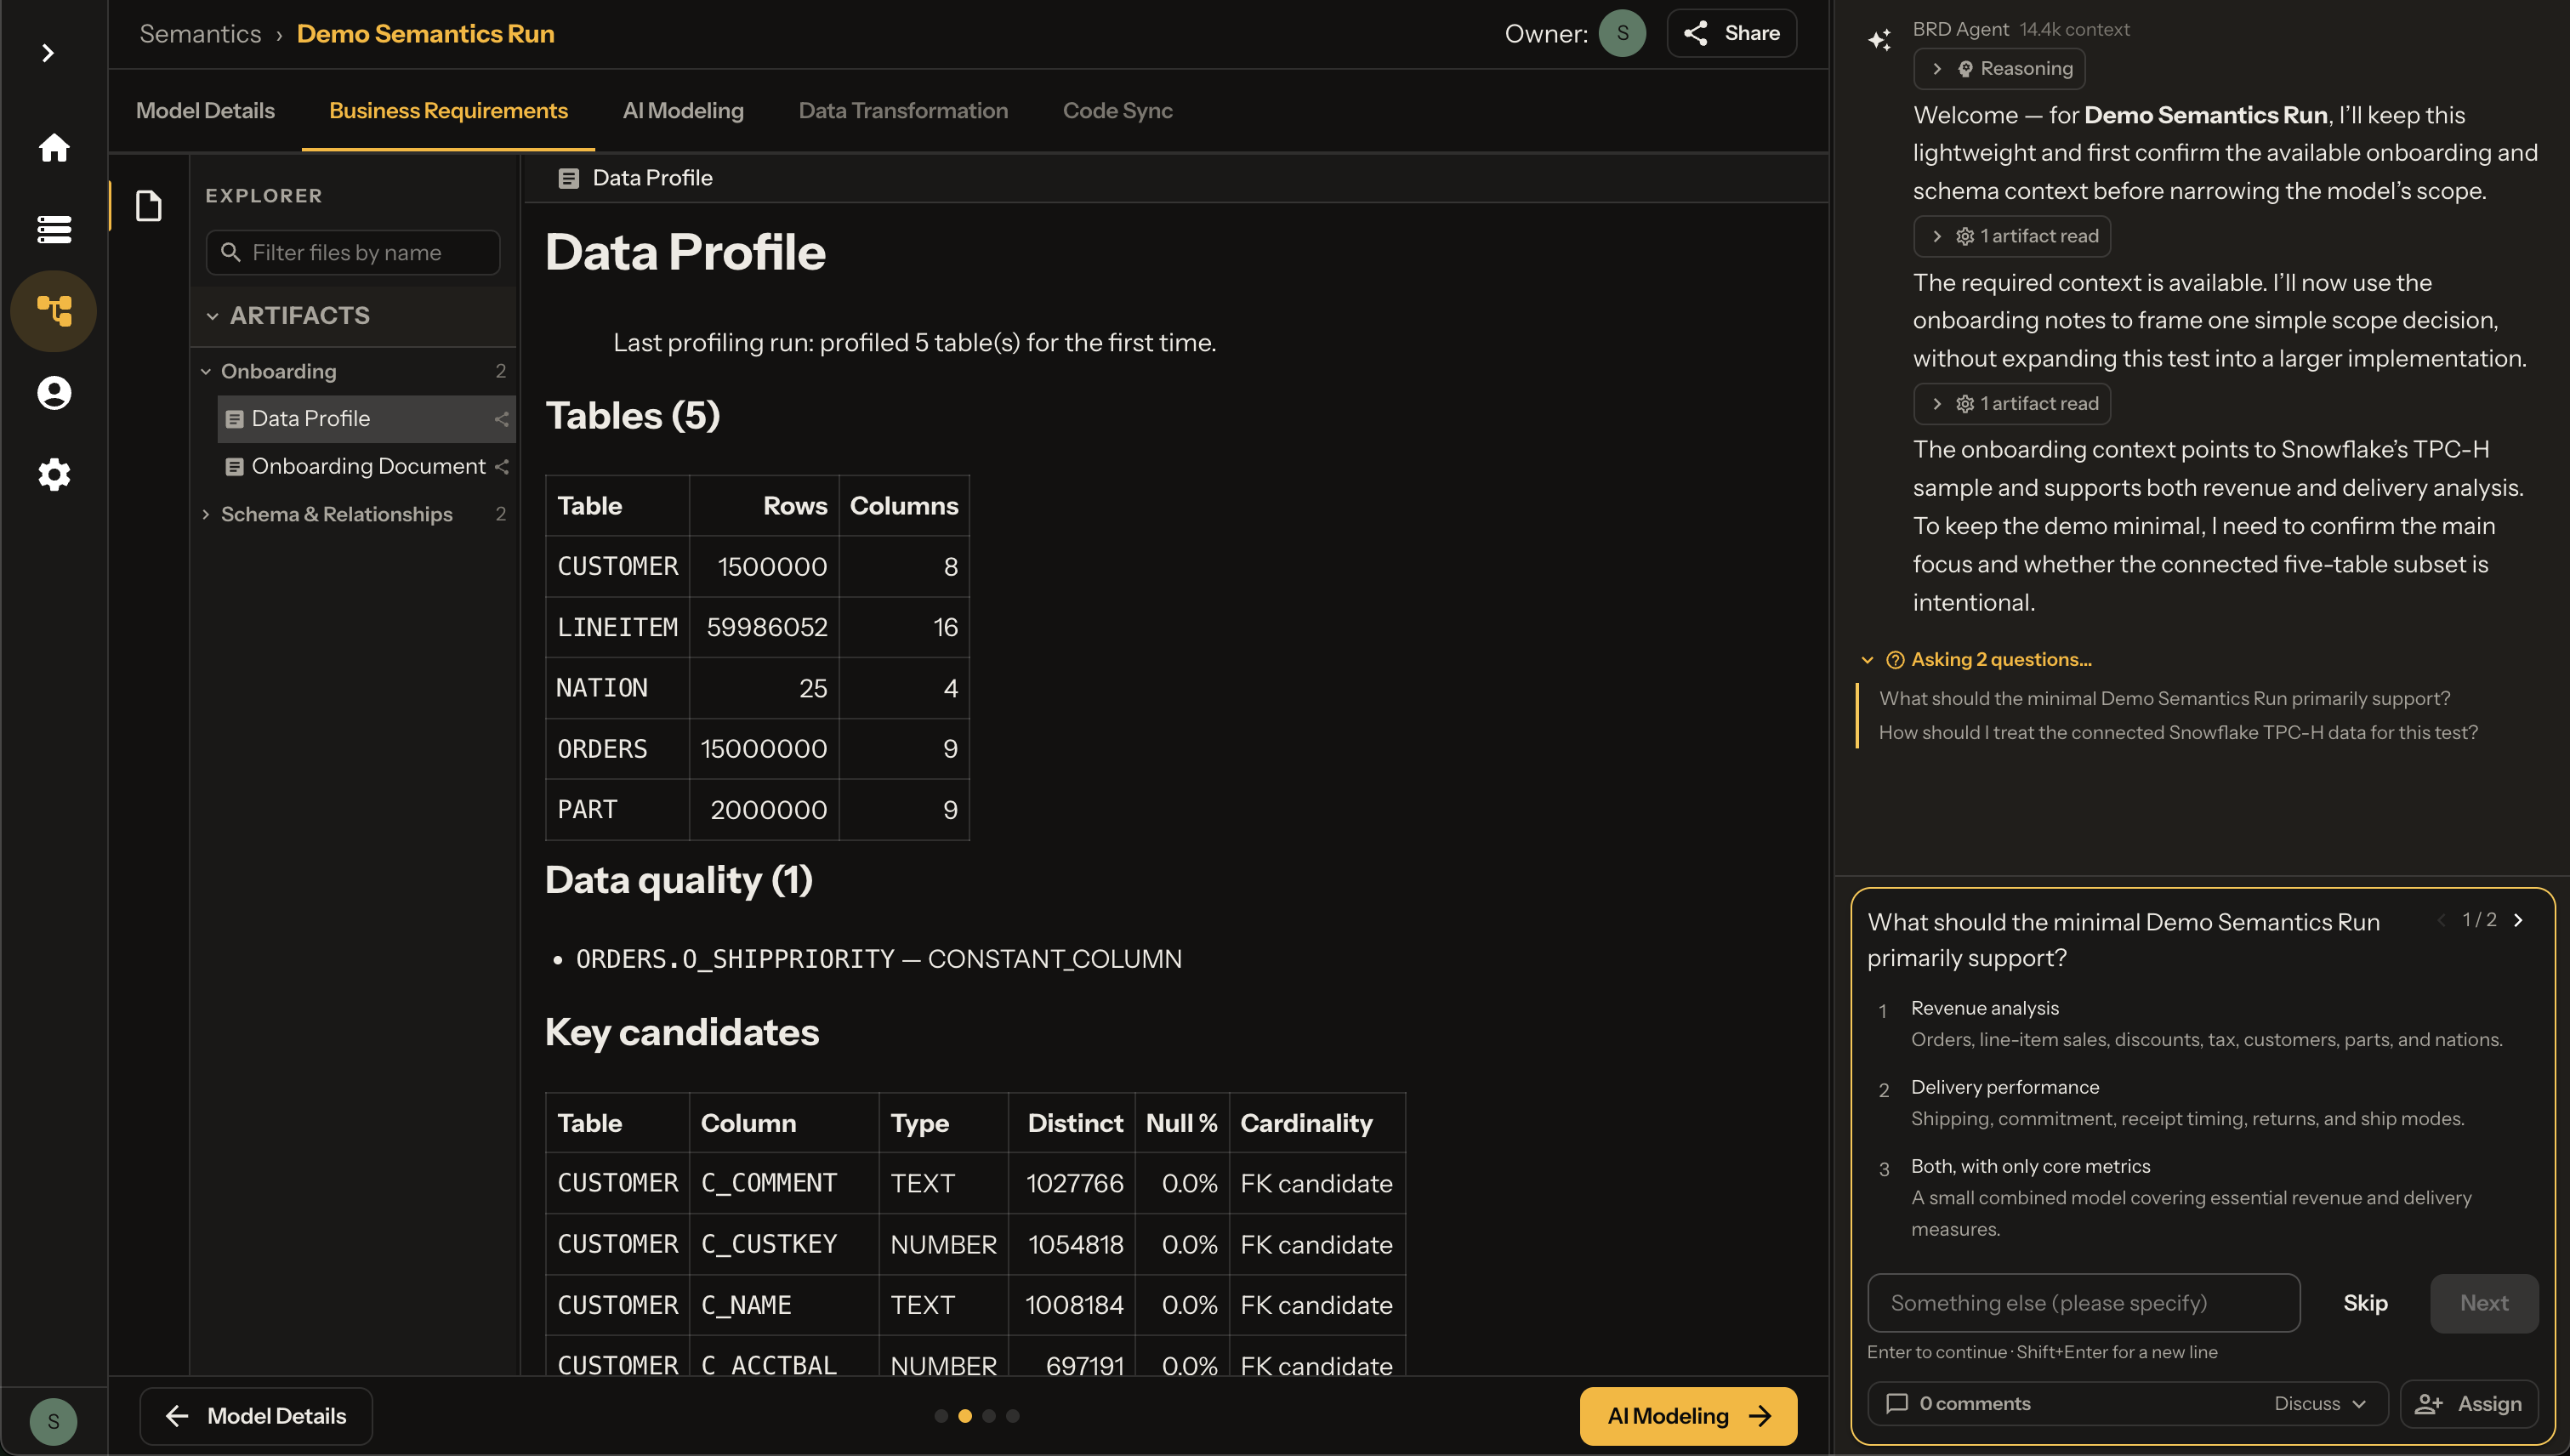Click the Semantics breadcrumb link
Screen dimensions: 2570x1456
click(200, 33)
